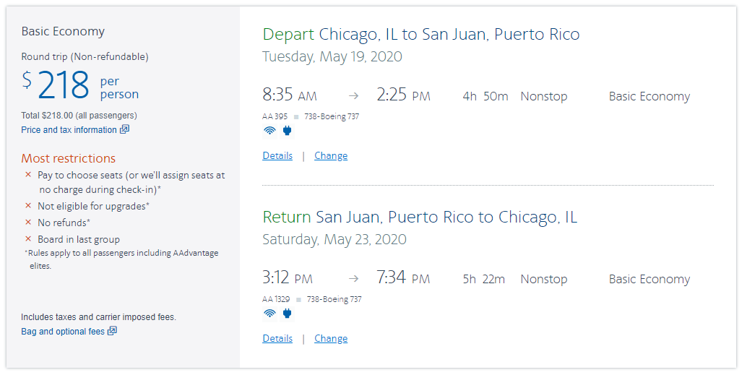Click Wi-Fi icon on the departing flight
The width and height of the screenshot is (747, 375).
[x=269, y=131]
